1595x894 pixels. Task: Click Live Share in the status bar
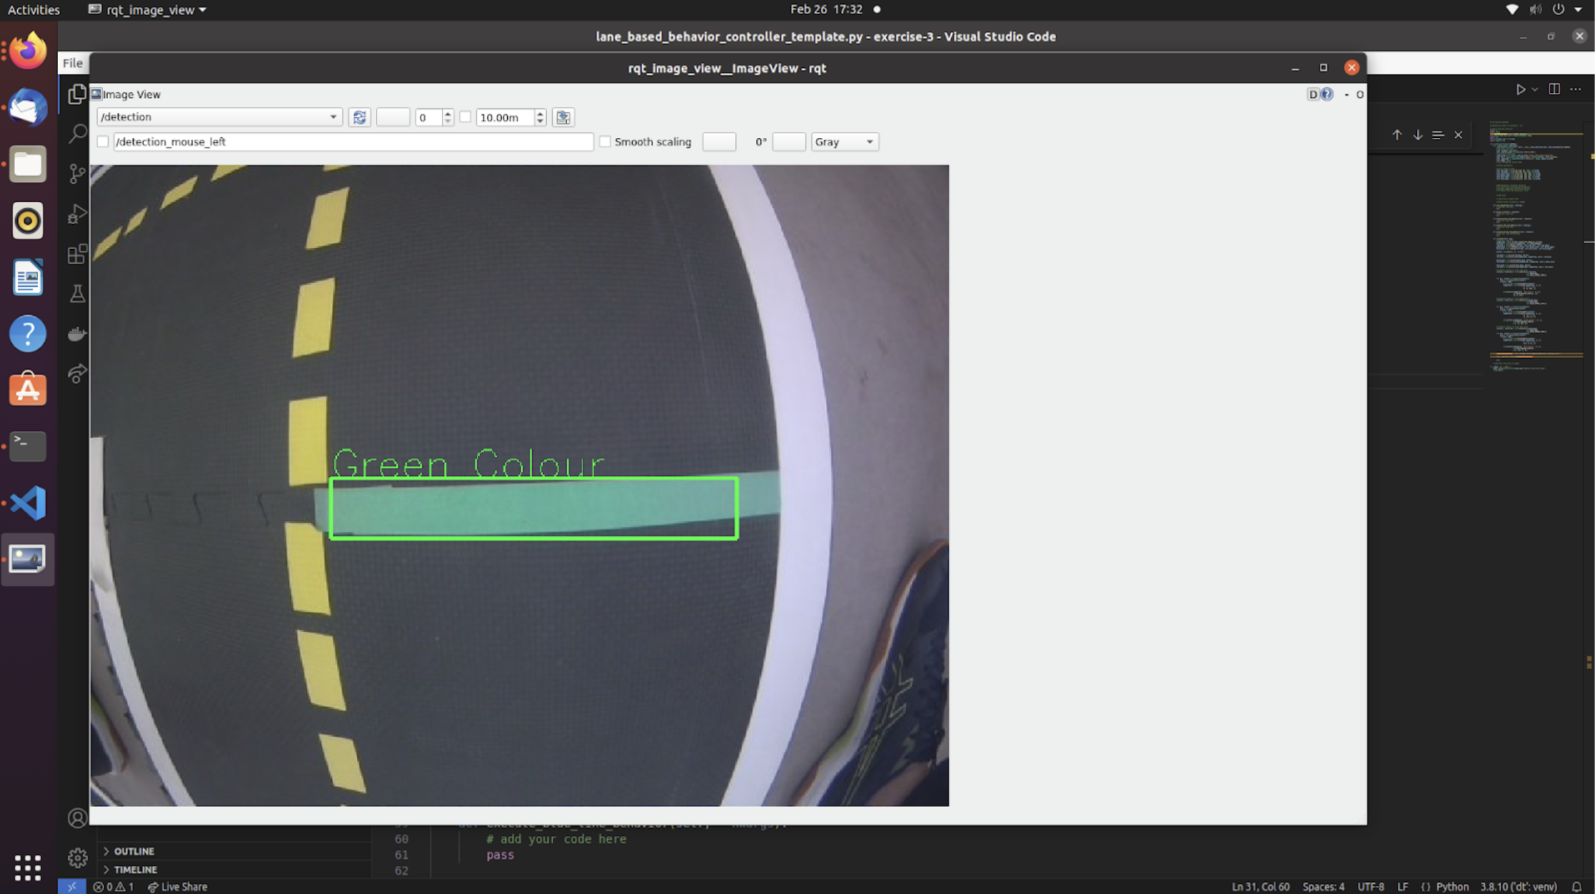tap(177, 887)
